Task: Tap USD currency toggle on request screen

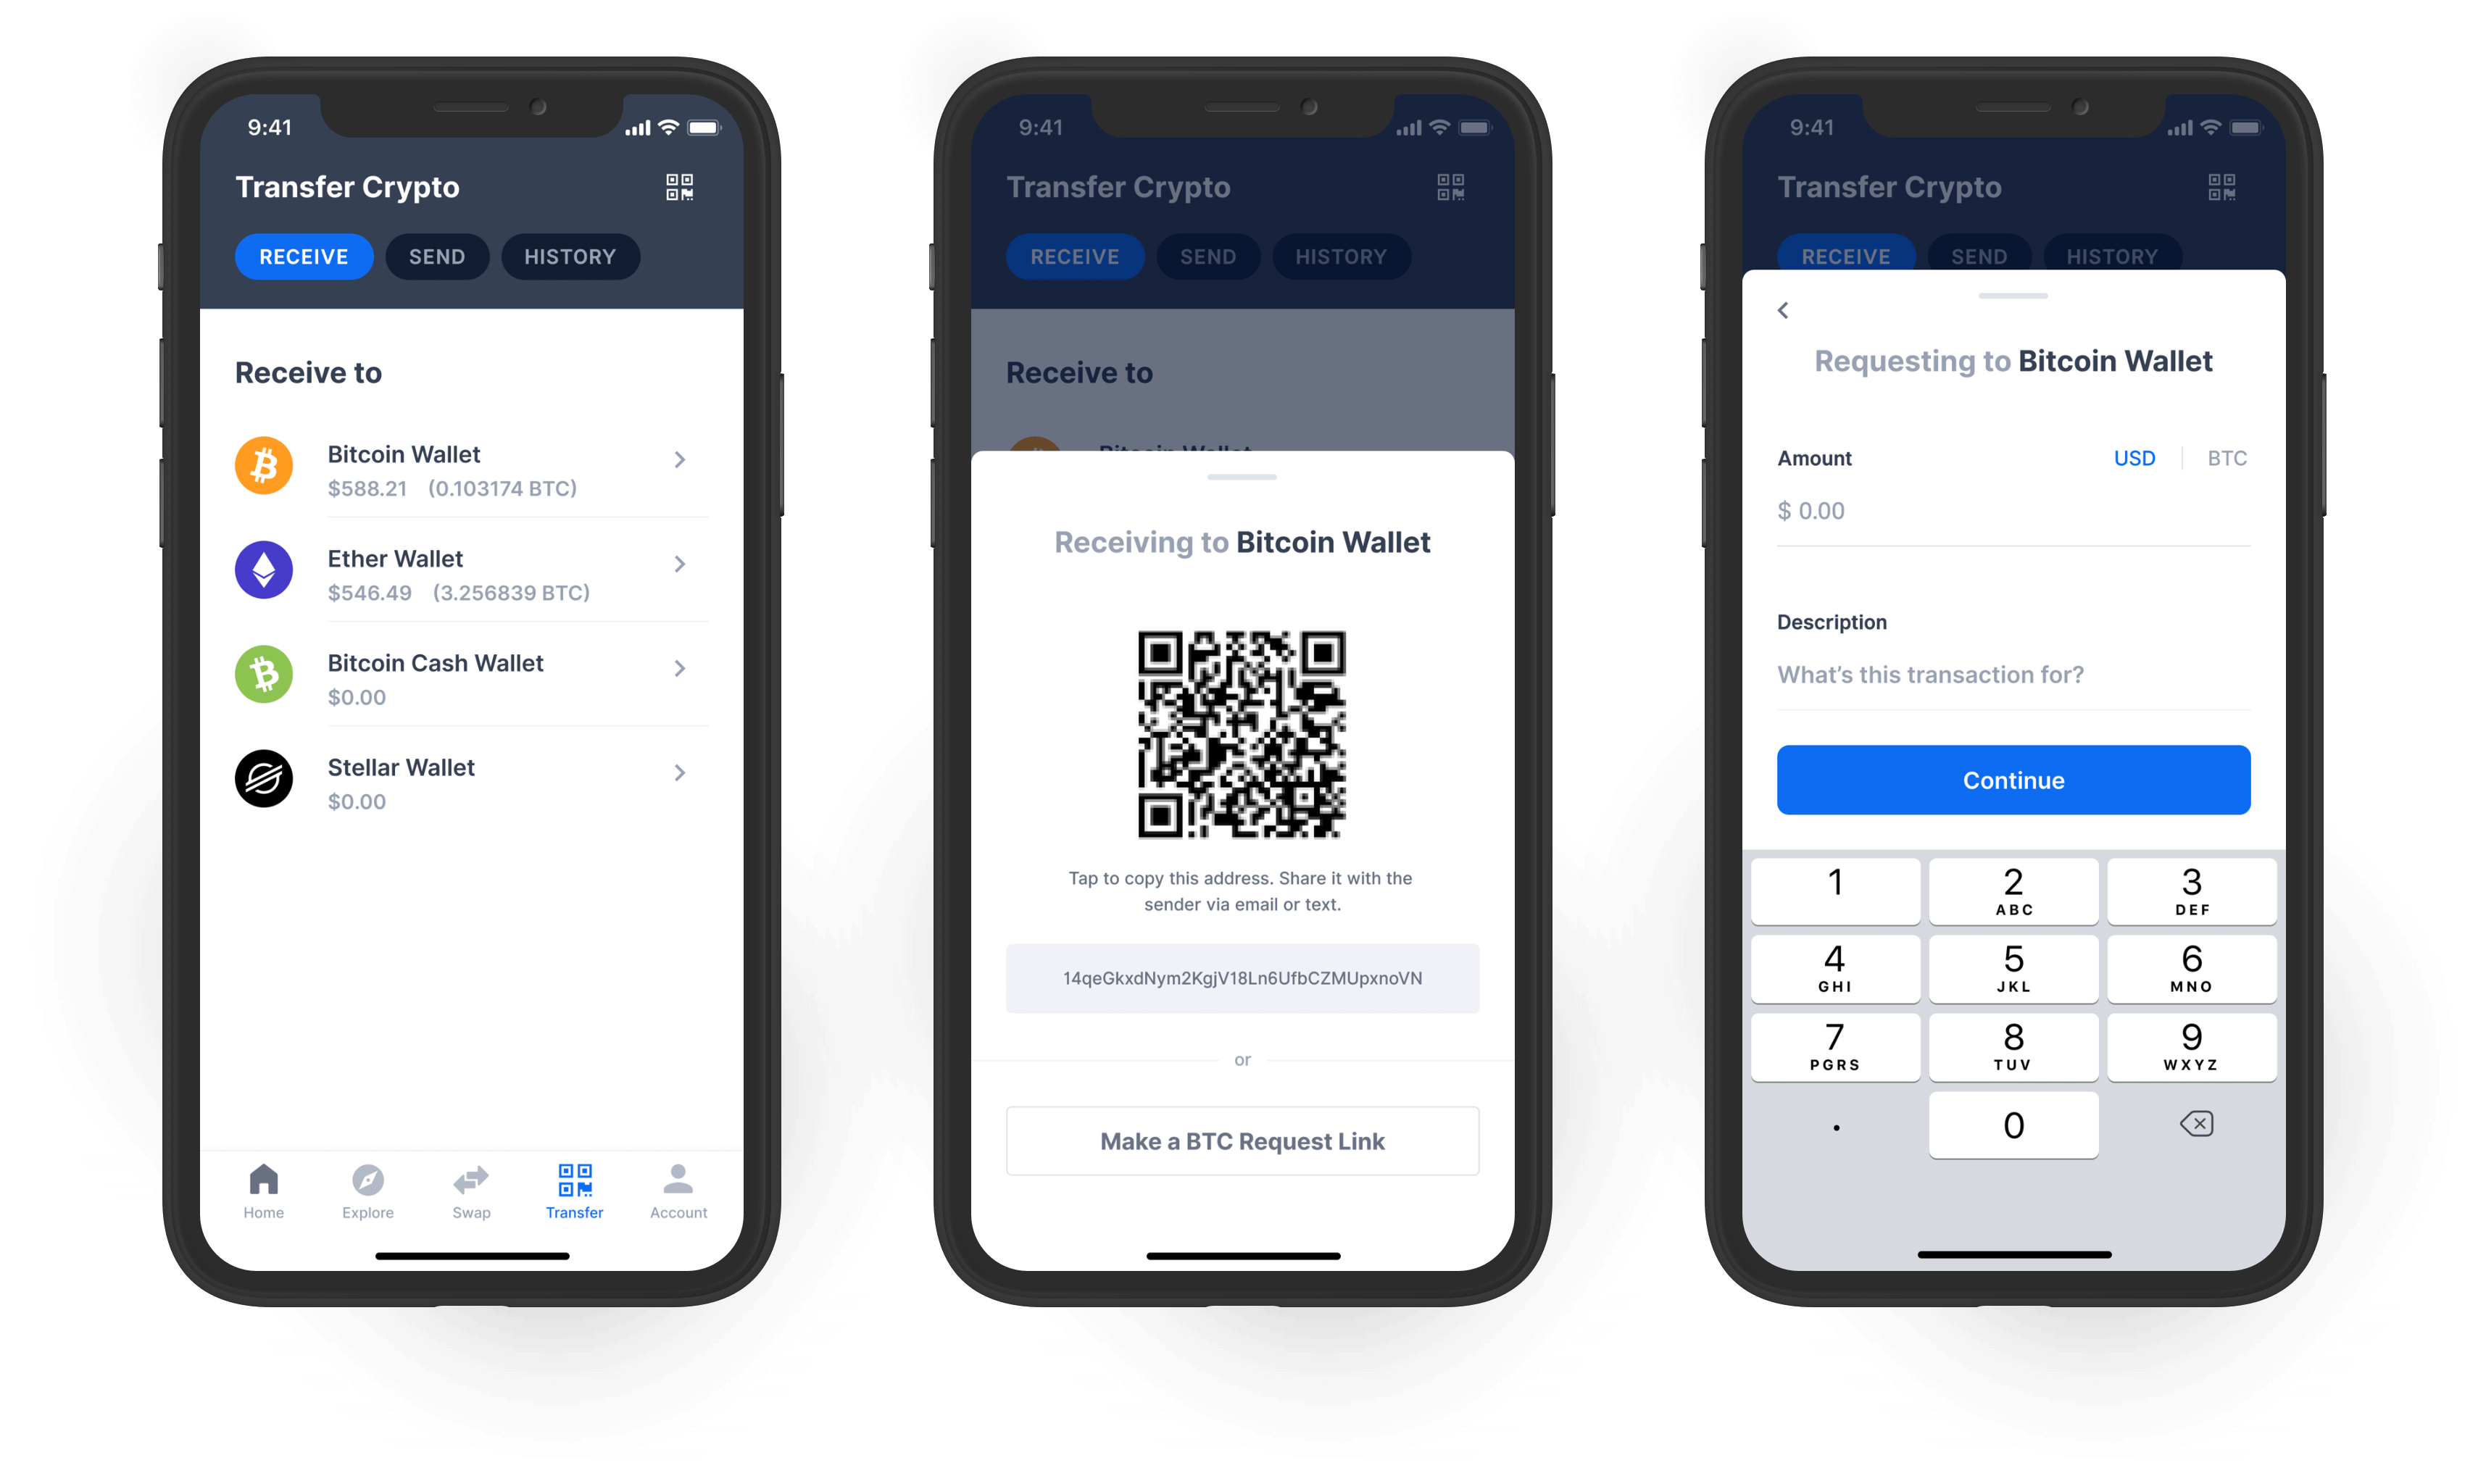Action: 2134,456
